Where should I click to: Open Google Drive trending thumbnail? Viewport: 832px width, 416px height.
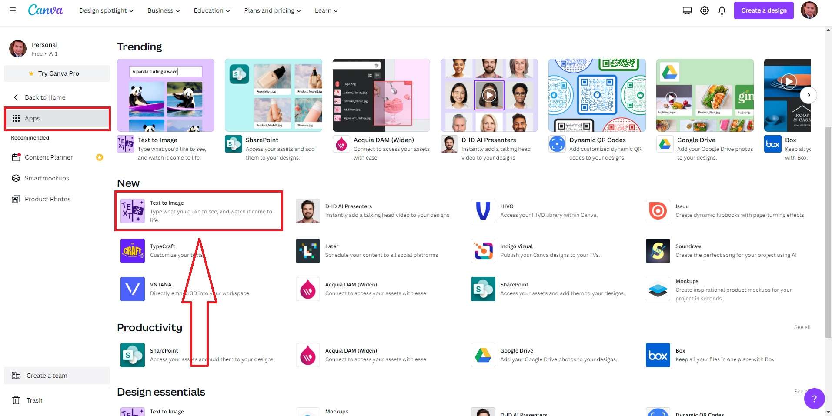pos(705,95)
